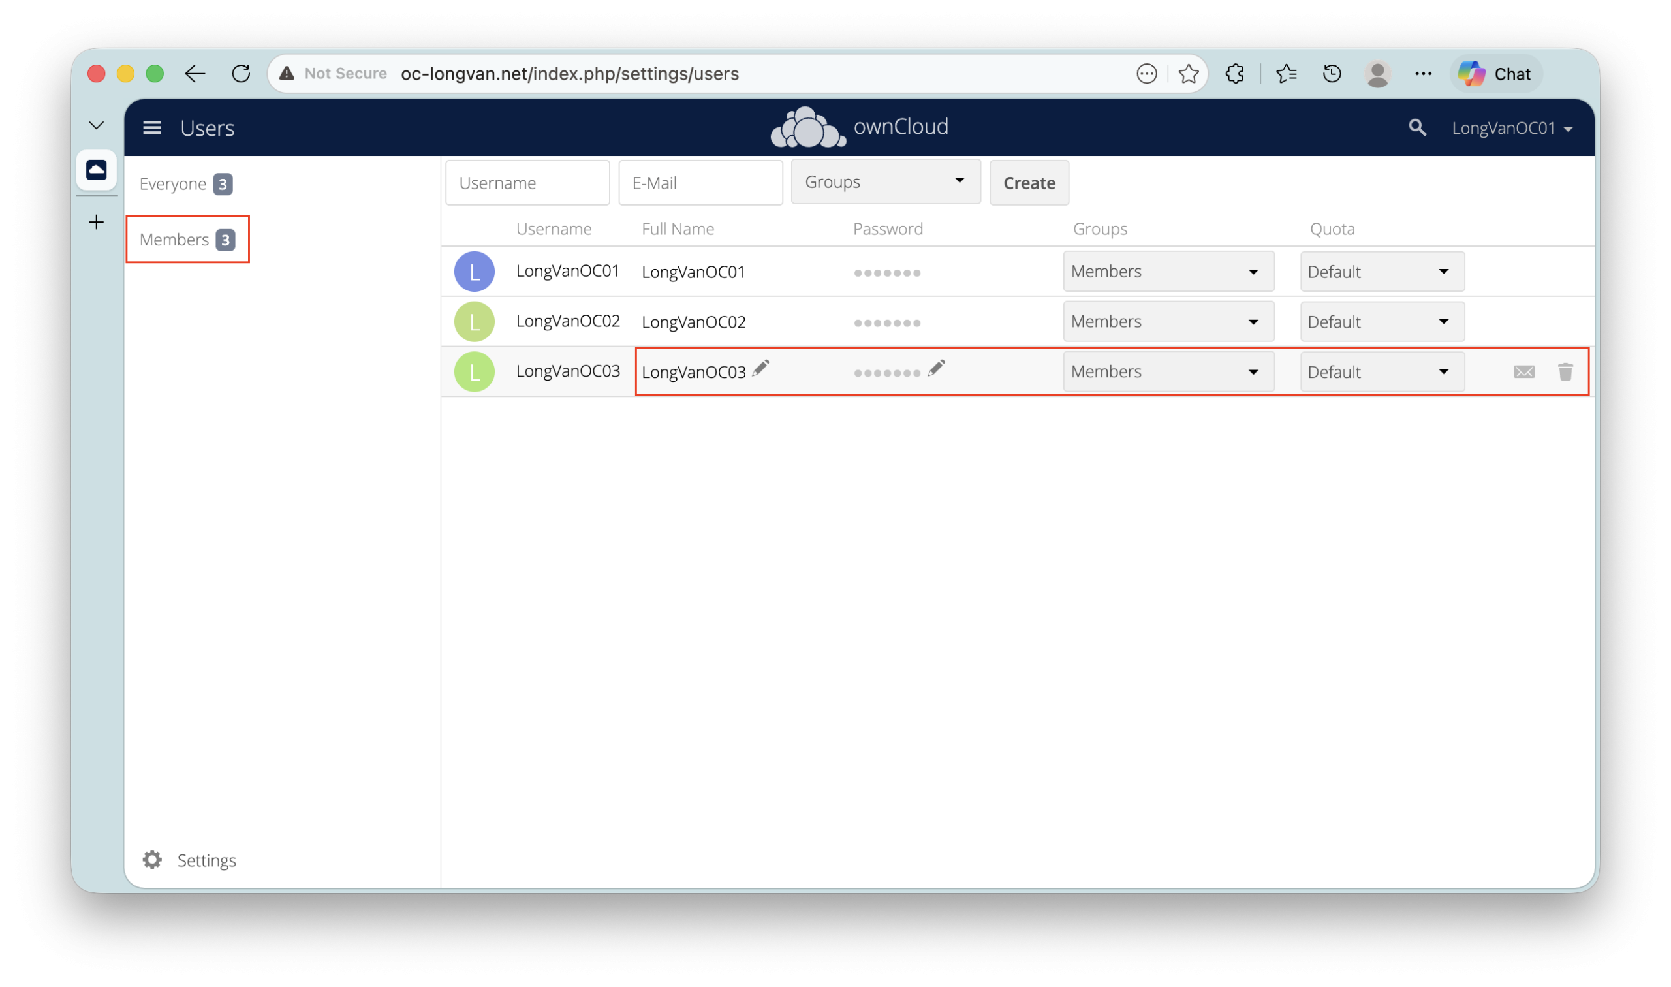The image size is (1671, 987).
Task: Reload the page with refresh icon
Action: point(241,74)
